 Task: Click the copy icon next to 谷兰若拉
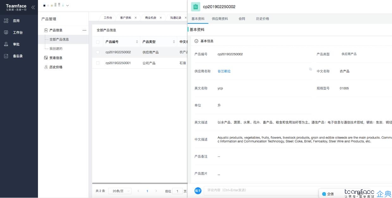pos(310,69)
